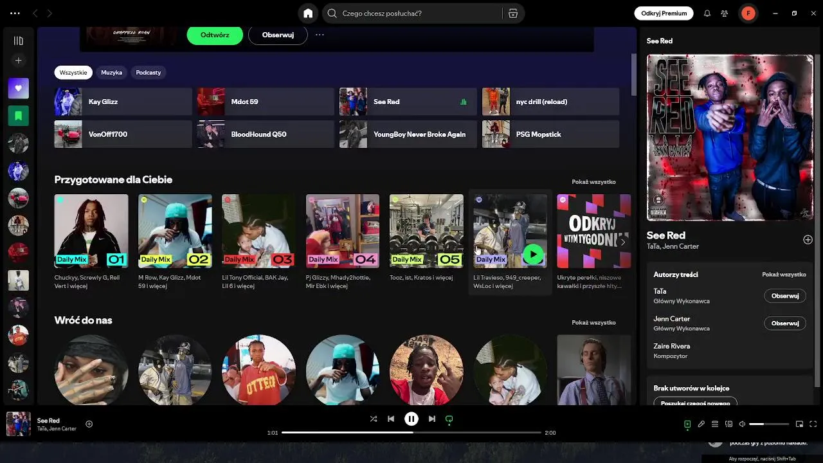The image size is (823, 463).
Task: Adjust the volume slider
Action: [769, 424]
